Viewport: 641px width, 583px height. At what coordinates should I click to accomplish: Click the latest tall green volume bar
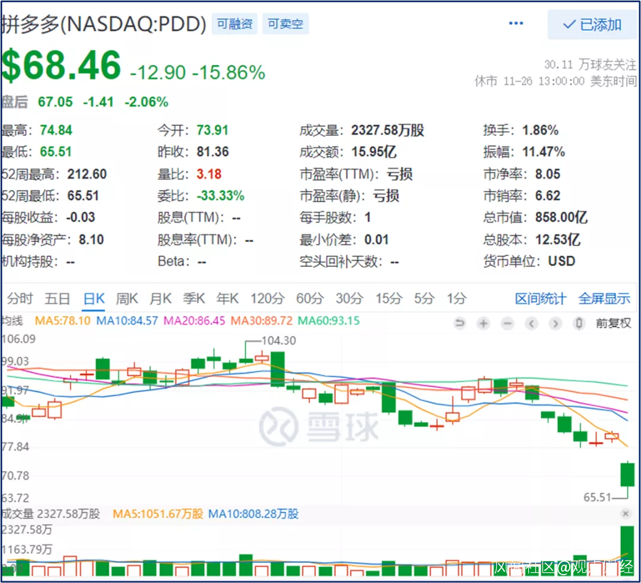627,551
